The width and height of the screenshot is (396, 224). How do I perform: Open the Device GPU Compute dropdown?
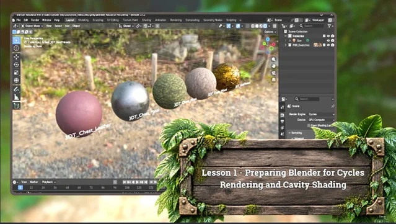pyautogui.click(x=321, y=120)
